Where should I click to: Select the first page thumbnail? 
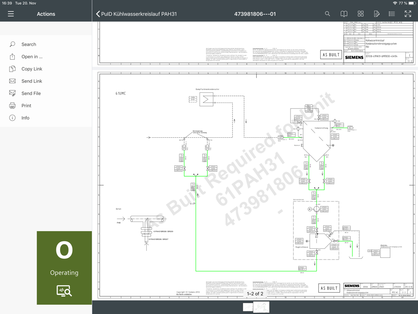(248, 307)
